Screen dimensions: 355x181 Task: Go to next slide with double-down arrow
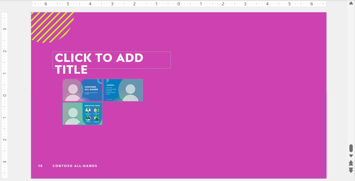pos(351,170)
